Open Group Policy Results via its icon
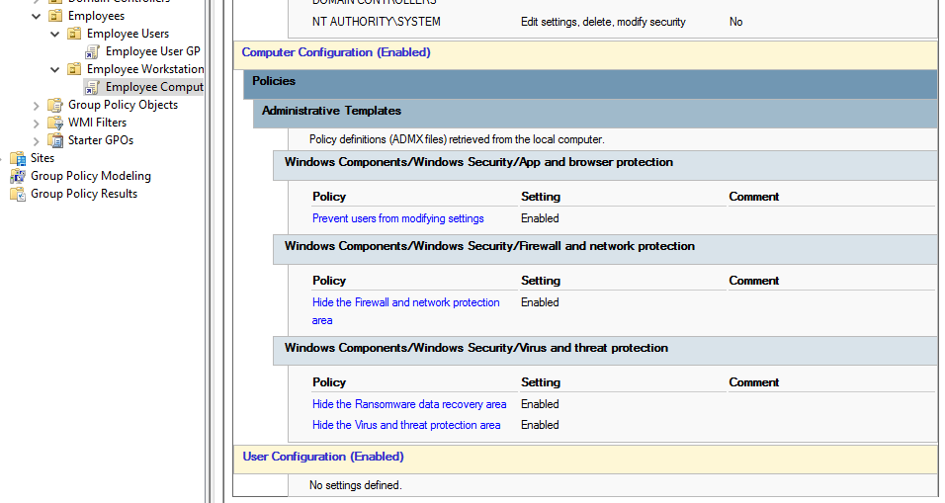 [18, 194]
